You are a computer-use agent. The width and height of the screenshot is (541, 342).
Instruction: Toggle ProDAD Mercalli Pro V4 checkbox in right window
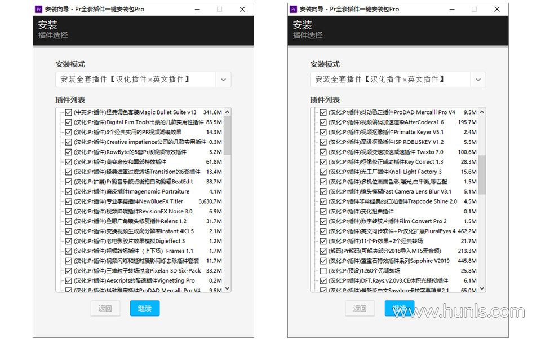[323, 112]
